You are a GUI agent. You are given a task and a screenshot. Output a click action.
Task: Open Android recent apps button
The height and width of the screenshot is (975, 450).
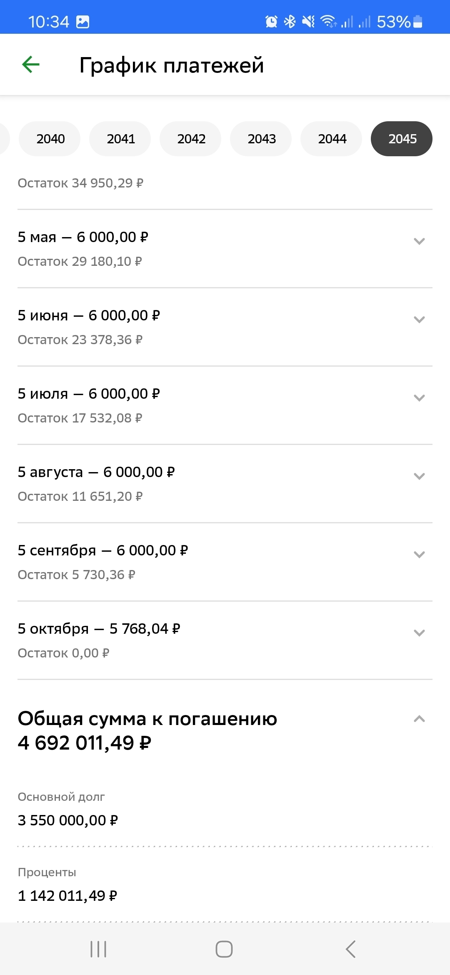[98, 949]
